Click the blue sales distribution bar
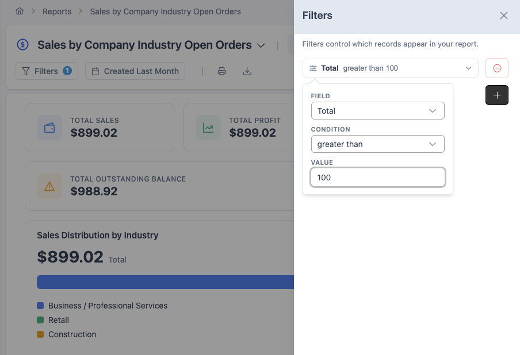 (x=165, y=282)
